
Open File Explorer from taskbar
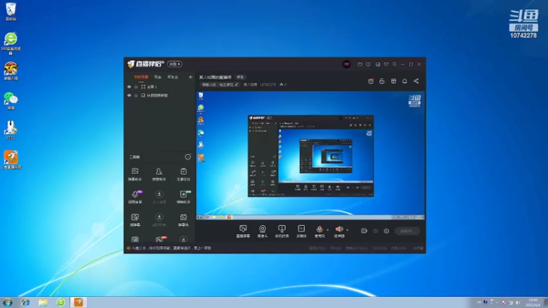43,303
